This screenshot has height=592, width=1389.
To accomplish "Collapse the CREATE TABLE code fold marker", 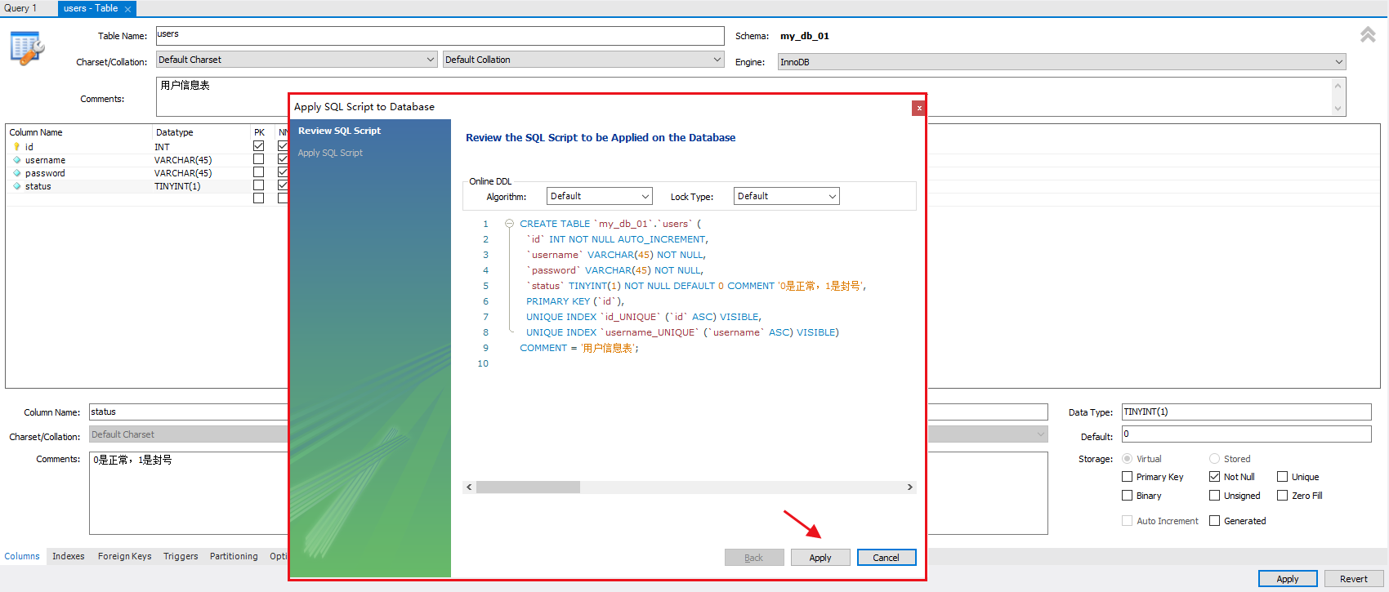I will (x=509, y=224).
